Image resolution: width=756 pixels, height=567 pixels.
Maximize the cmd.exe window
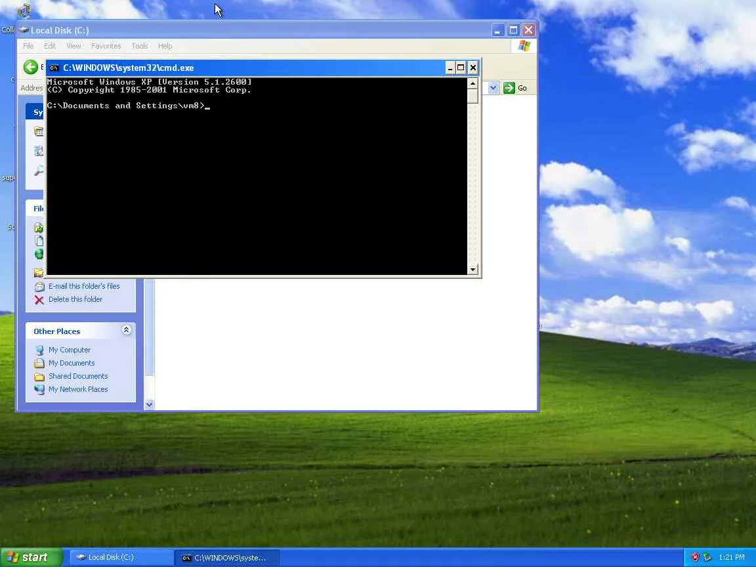(x=461, y=68)
